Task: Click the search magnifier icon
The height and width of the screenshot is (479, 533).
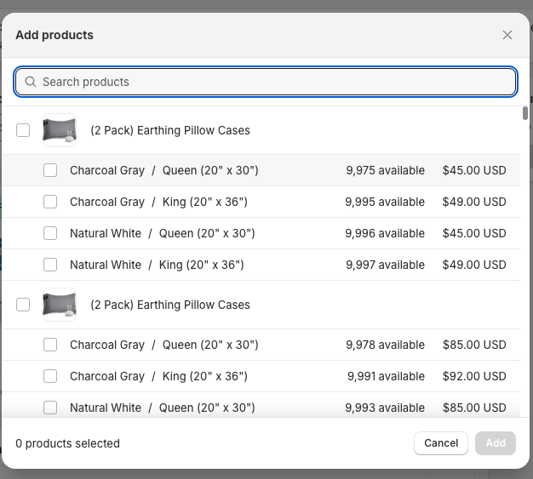Action: pyautogui.click(x=31, y=82)
